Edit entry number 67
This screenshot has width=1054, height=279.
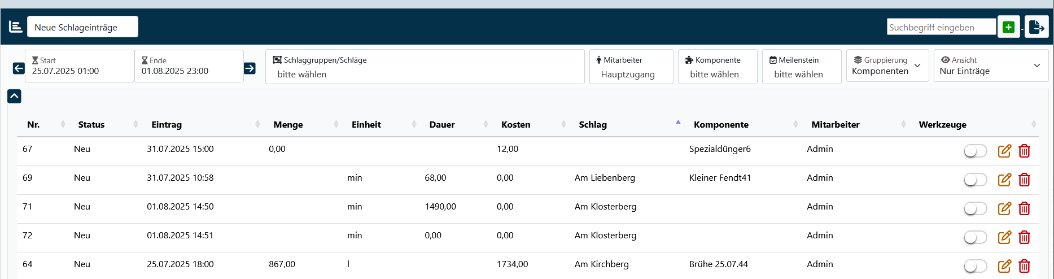(1004, 151)
